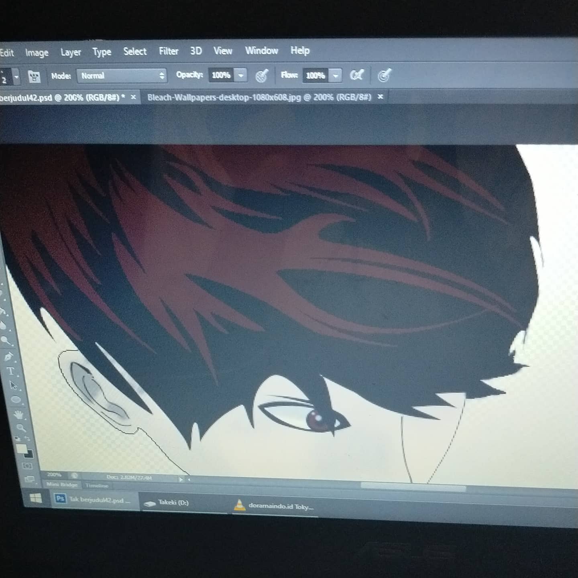Close the Bleach-Wallpapers-desktop-1080x608.jpg tab
Image resolution: width=578 pixels, height=578 pixels.
tap(380, 96)
